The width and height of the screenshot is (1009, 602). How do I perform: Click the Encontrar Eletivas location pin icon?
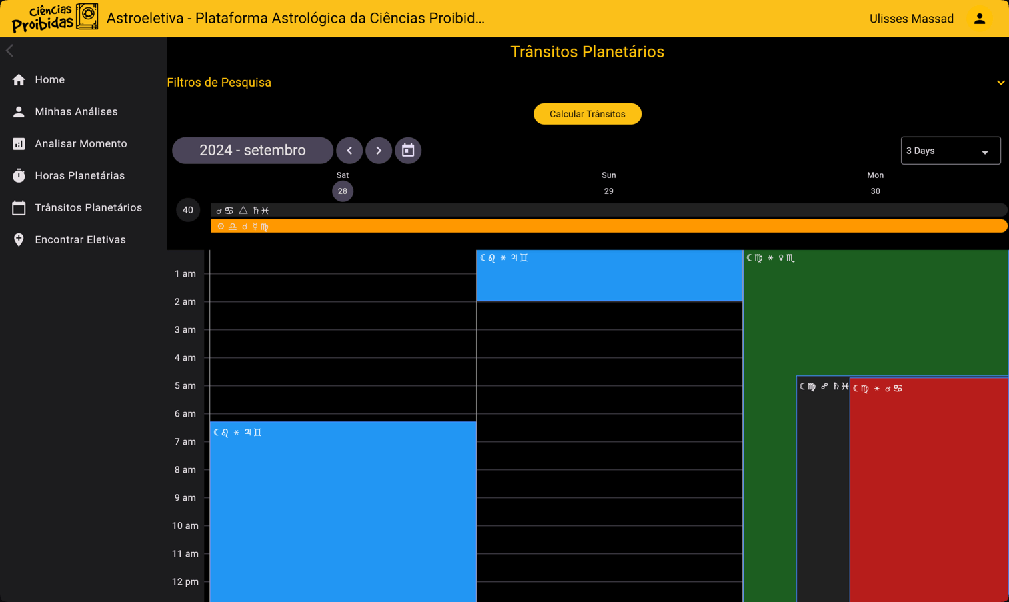point(19,240)
